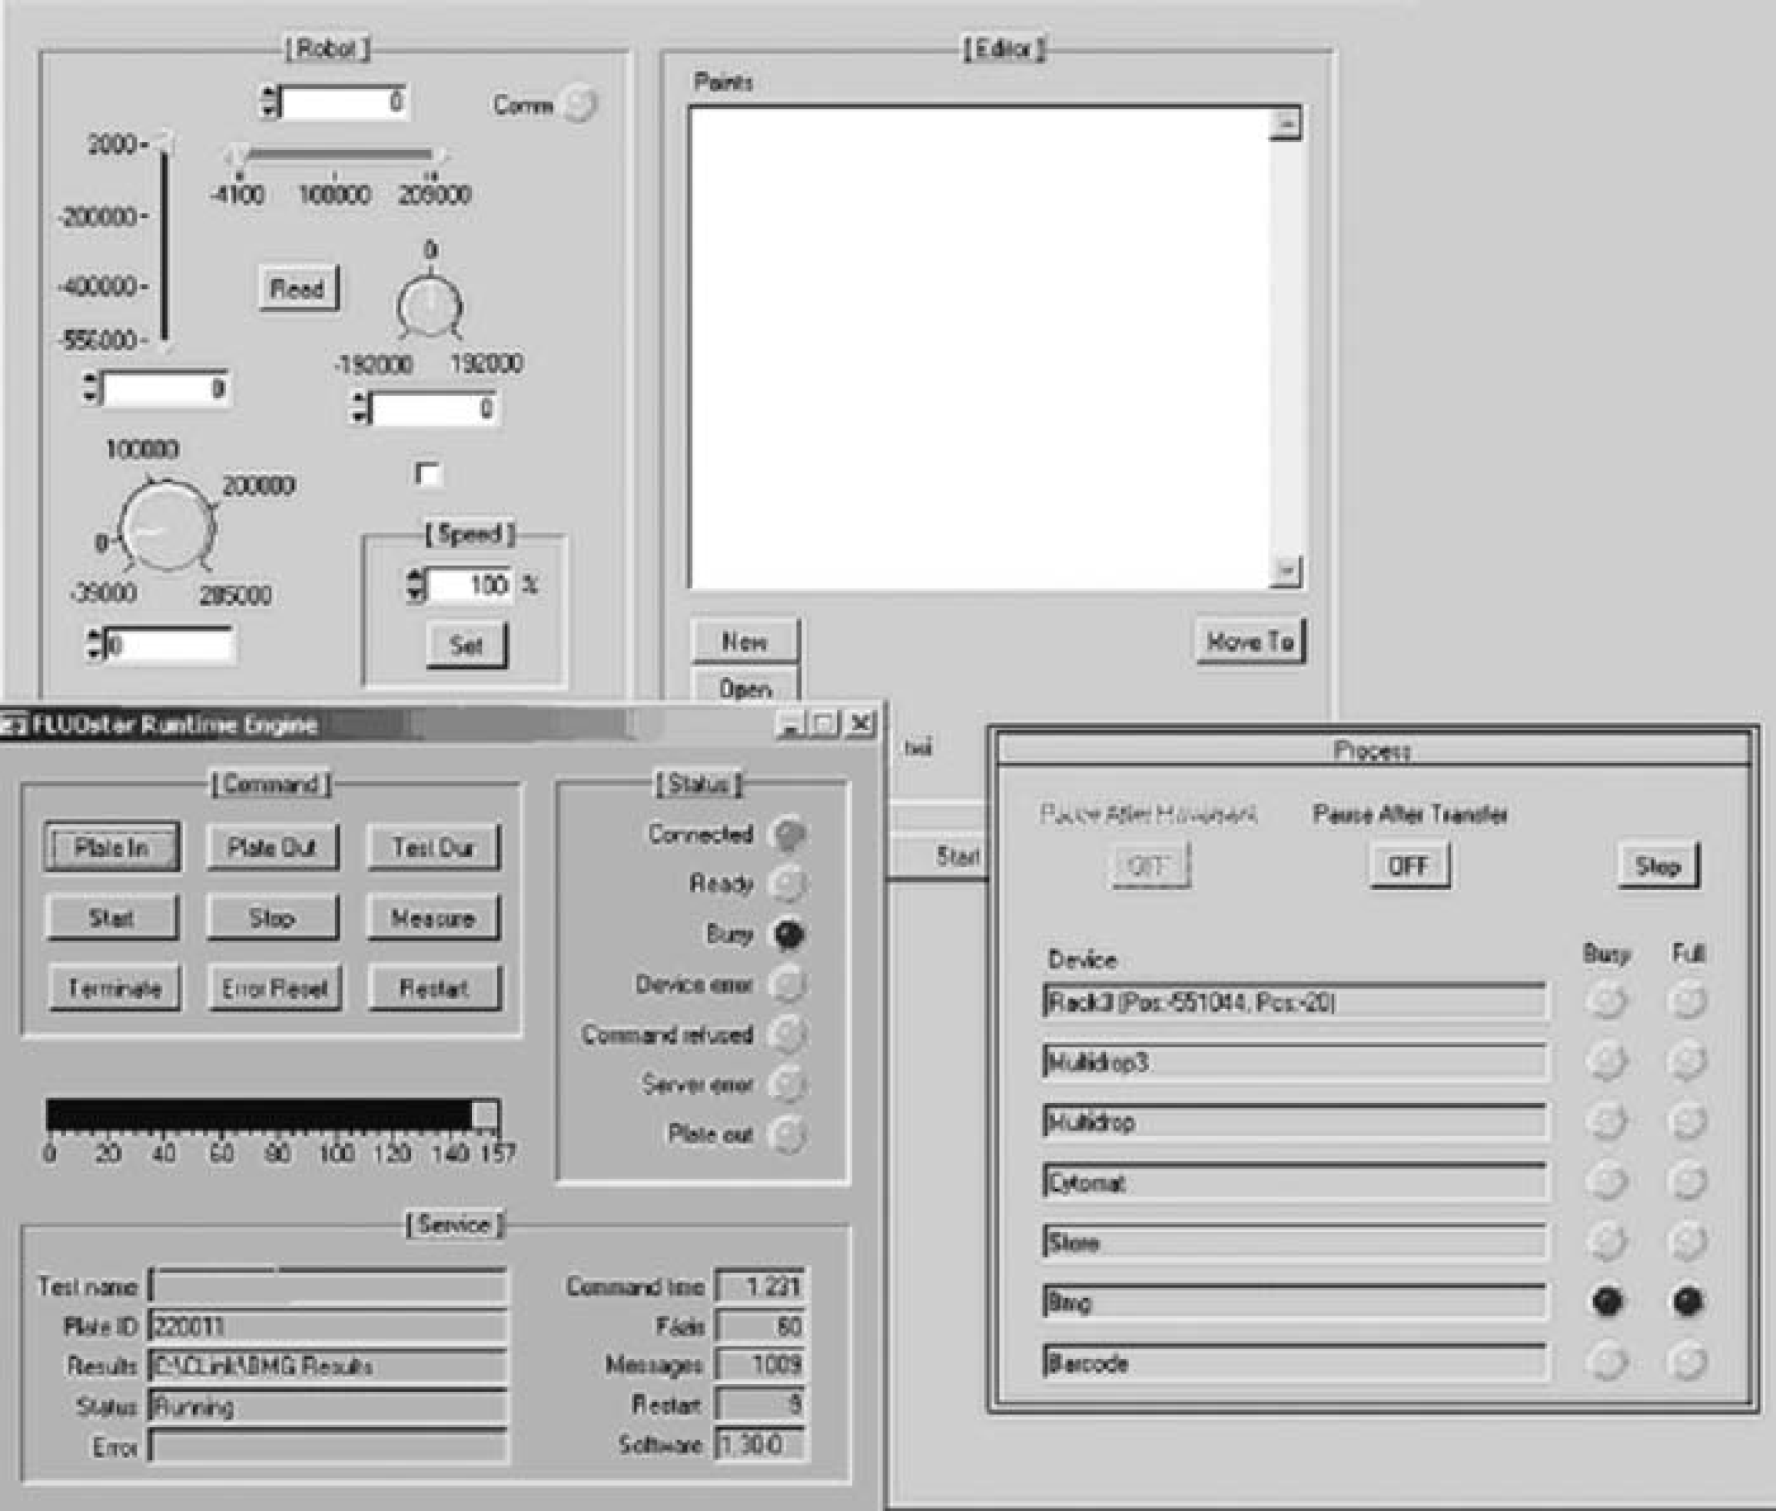Toggle the Pause After Transfer OFF switch
The height and width of the screenshot is (1511, 1776).
point(1409,866)
